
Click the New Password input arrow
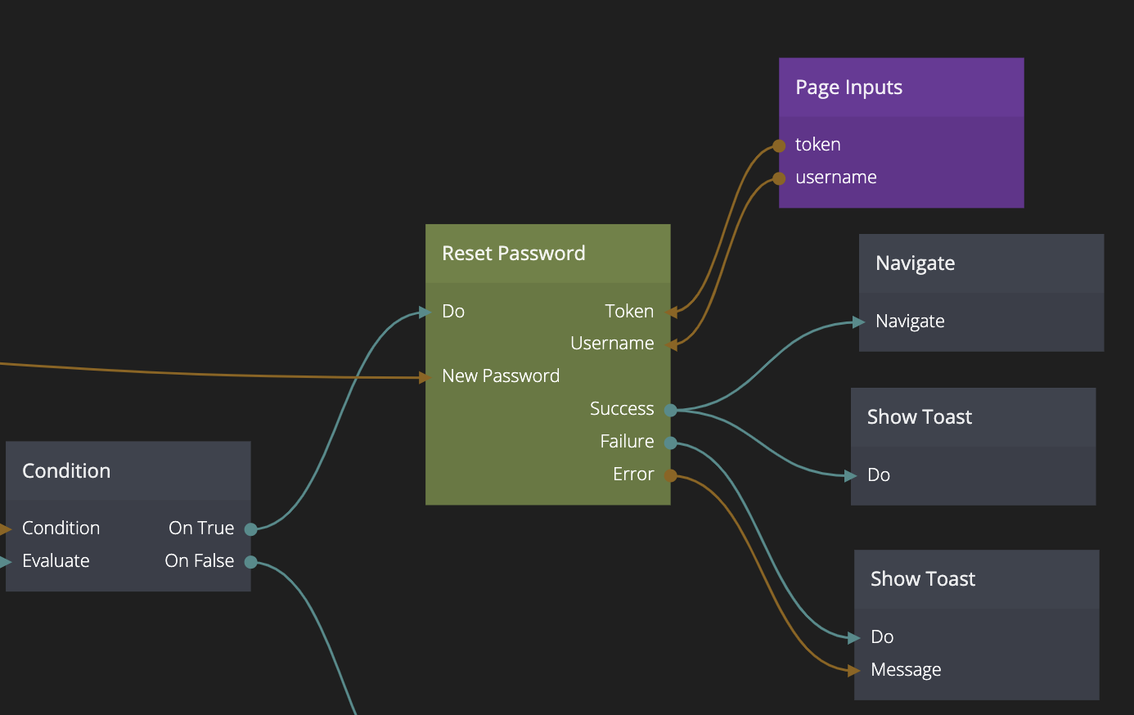click(425, 377)
